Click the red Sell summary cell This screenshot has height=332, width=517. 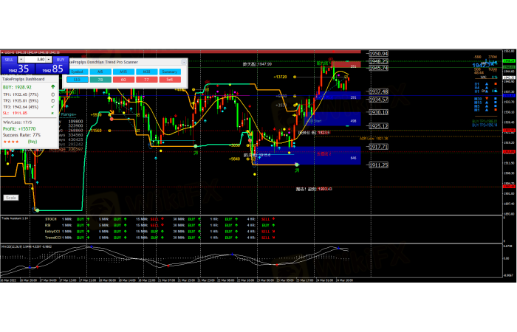pyautogui.click(x=170, y=78)
